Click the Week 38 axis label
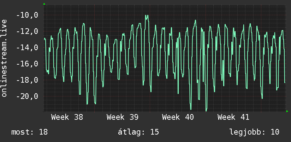Viewport: 291px width, 142px height. (67, 117)
